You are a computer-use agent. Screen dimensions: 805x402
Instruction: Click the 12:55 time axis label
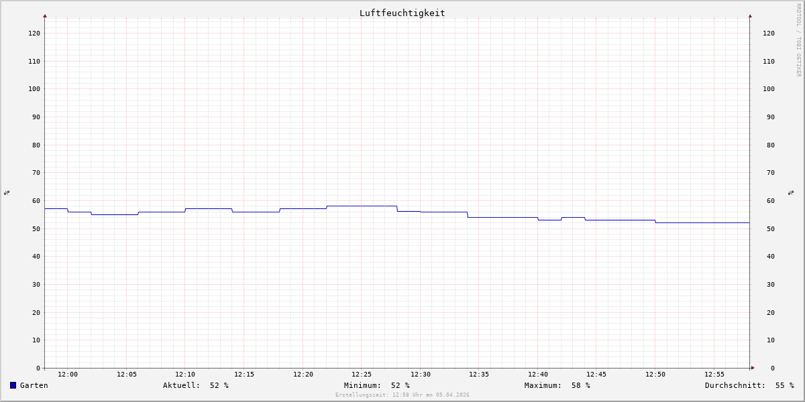pyautogui.click(x=714, y=375)
